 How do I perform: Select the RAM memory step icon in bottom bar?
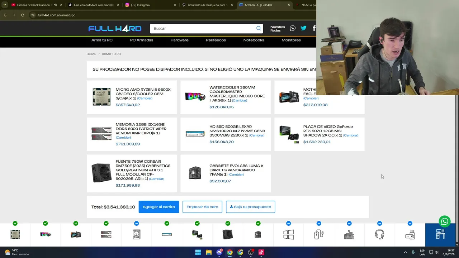pos(106,234)
